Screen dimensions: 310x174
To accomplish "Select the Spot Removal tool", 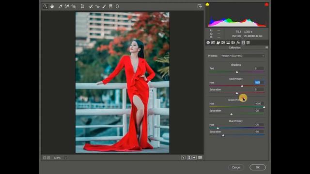I will pyautogui.click(x=91, y=6).
